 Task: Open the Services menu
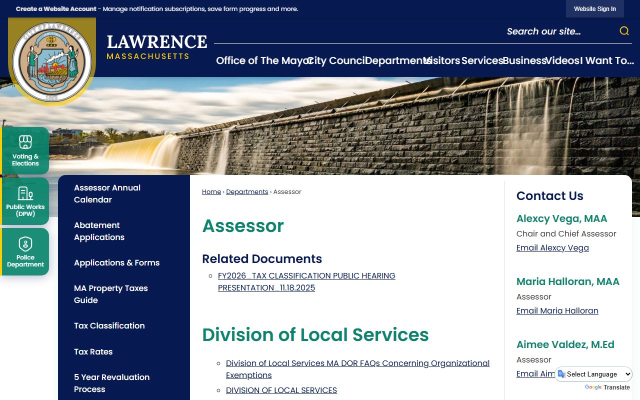[x=482, y=60]
